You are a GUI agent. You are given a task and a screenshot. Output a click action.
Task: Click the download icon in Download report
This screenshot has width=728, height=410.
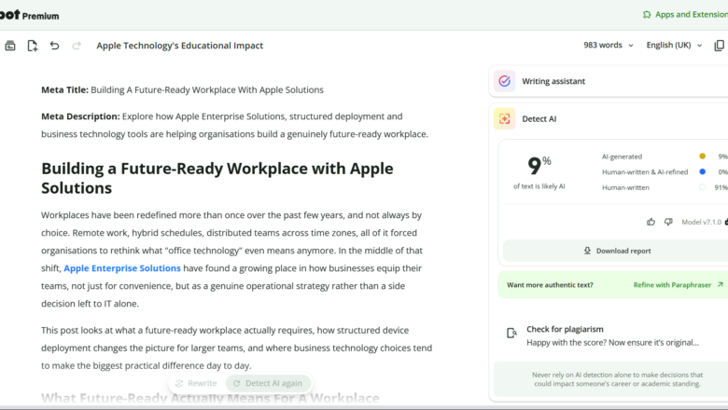pyautogui.click(x=587, y=251)
